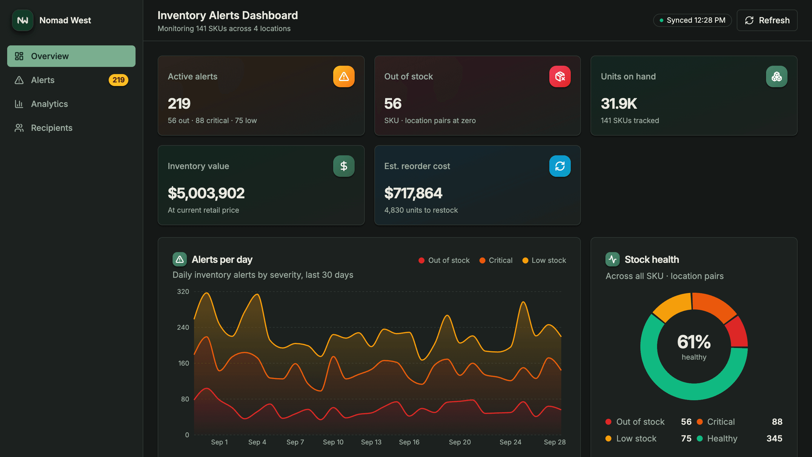
Task: Click the 31.9K units on hand value
Action: [619, 103]
